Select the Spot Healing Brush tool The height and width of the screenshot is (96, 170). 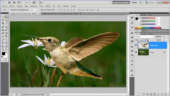3,27
